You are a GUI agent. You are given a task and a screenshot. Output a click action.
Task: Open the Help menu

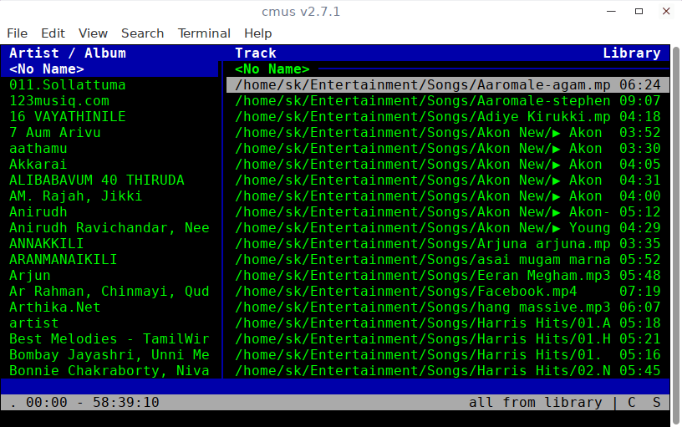pyautogui.click(x=257, y=33)
